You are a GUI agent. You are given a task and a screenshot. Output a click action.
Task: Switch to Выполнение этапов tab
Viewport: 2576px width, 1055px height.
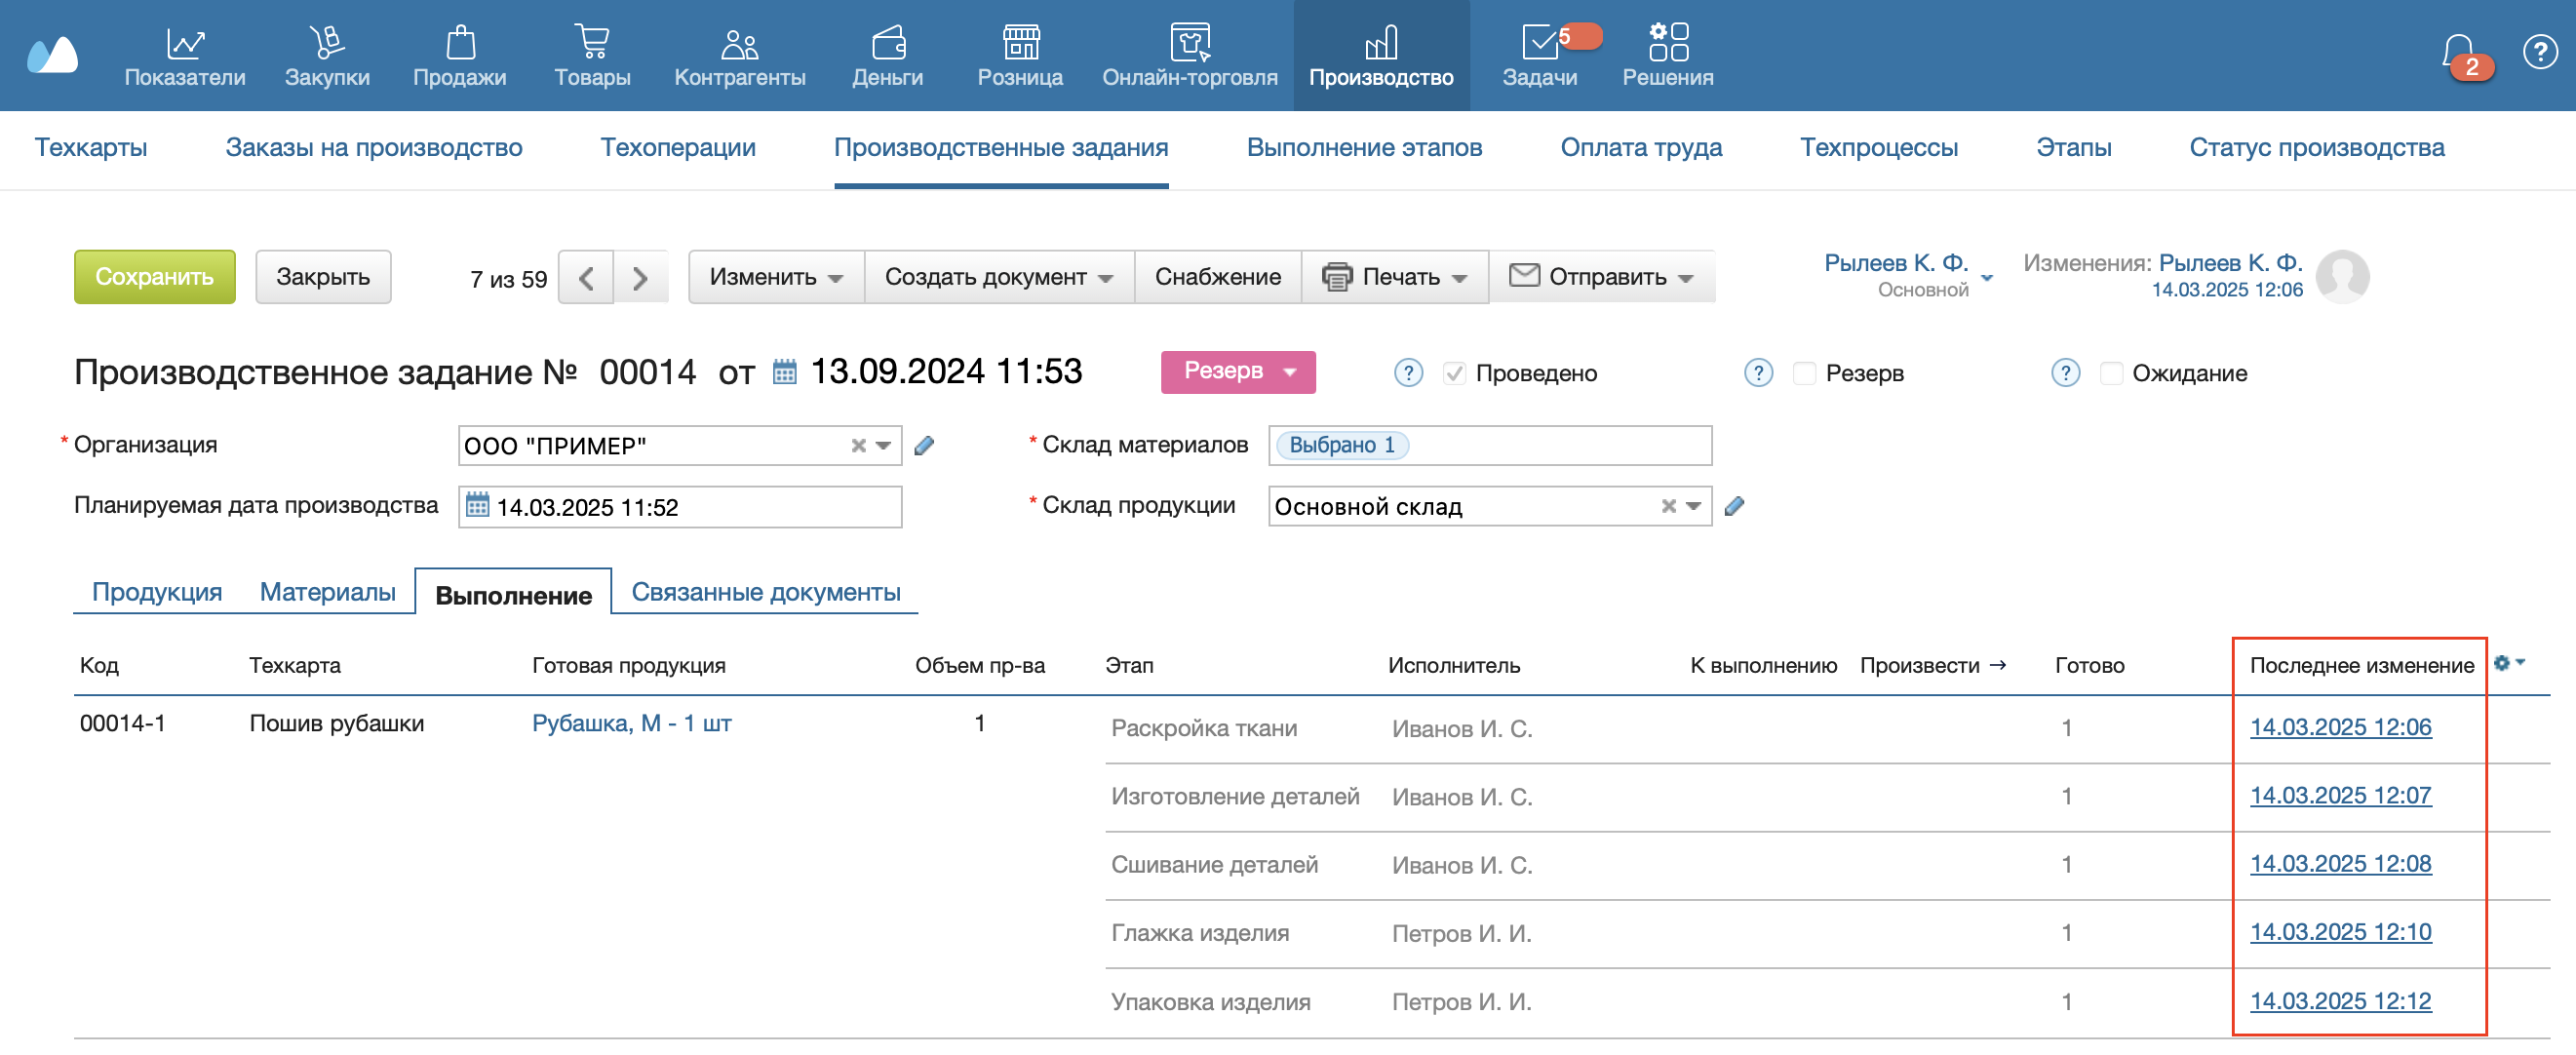[1364, 148]
